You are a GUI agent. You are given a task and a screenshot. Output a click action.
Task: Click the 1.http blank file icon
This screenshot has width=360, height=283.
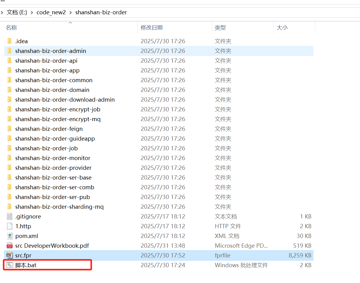tap(9, 226)
